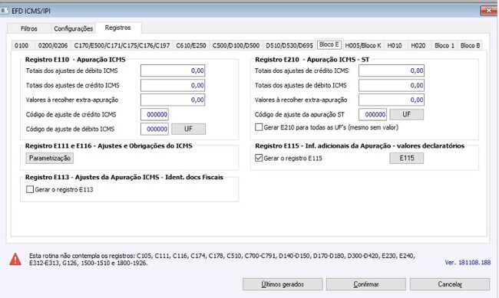Switch to C170/E500/C171/C175/C176/C197 tab
This screenshot has height=298, width=499.
point(122,45)
